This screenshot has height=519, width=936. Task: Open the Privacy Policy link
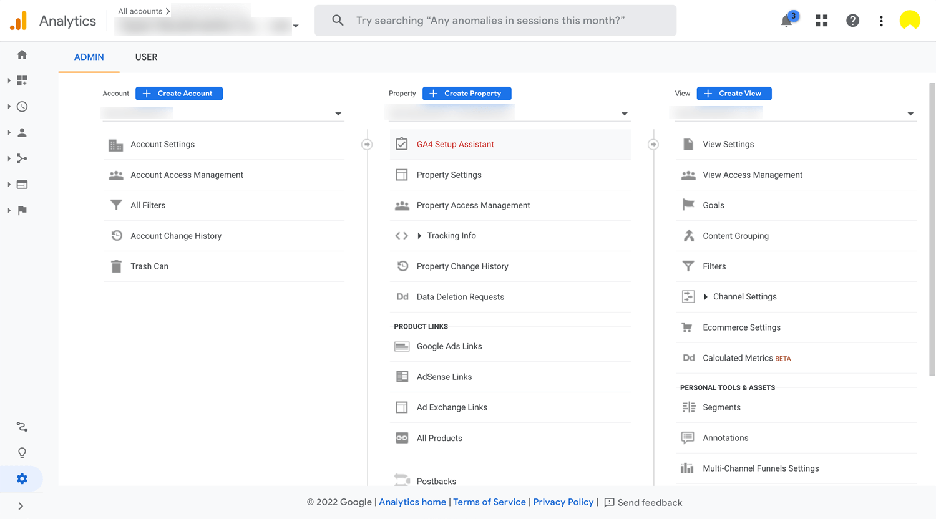pos(563,502)
